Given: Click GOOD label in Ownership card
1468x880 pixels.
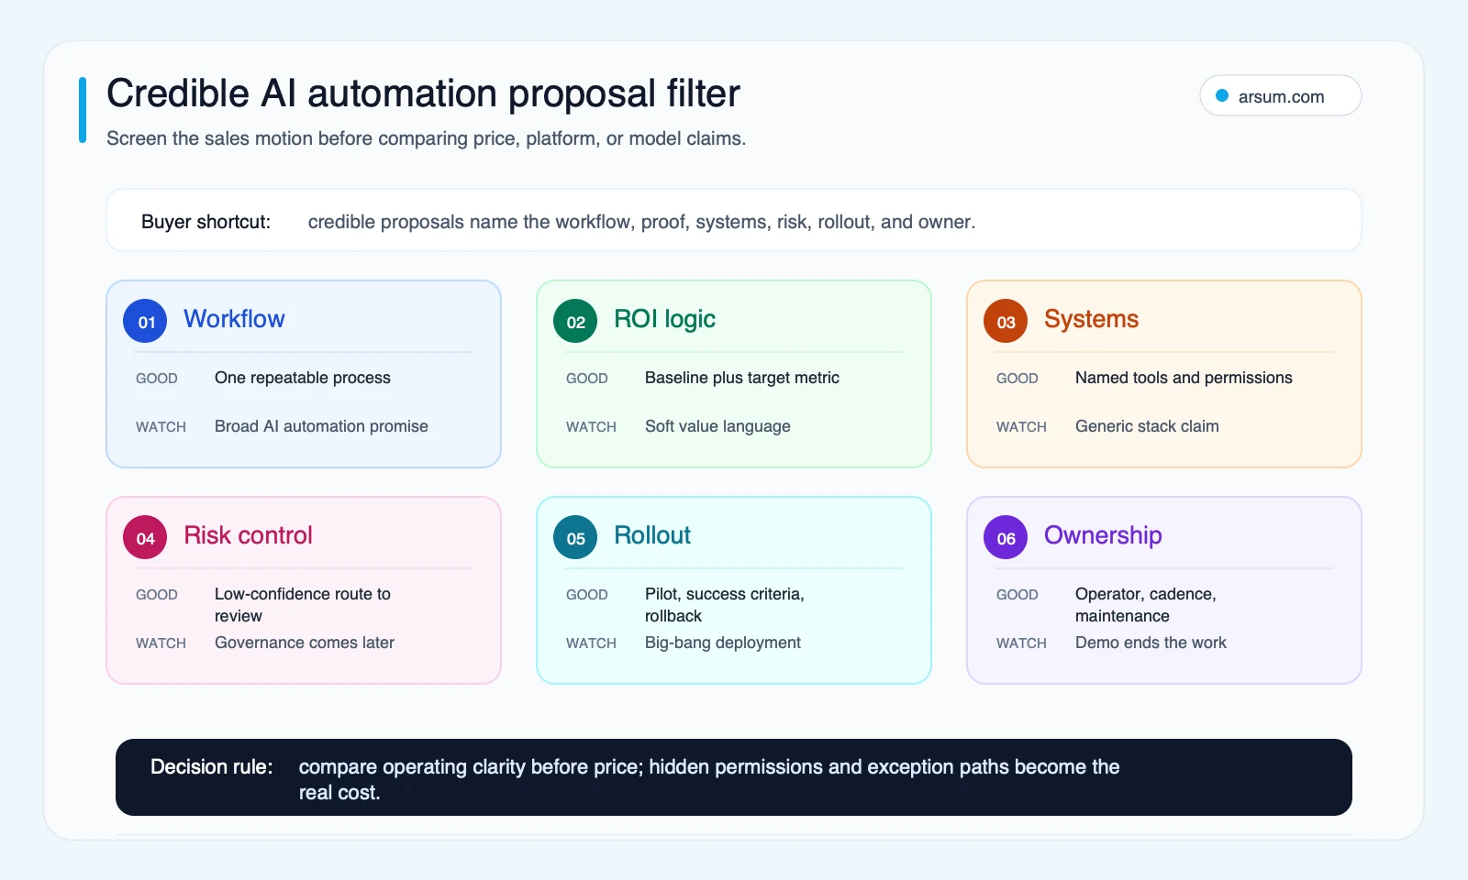Looking at the screenshot, I should point(1018,595).
